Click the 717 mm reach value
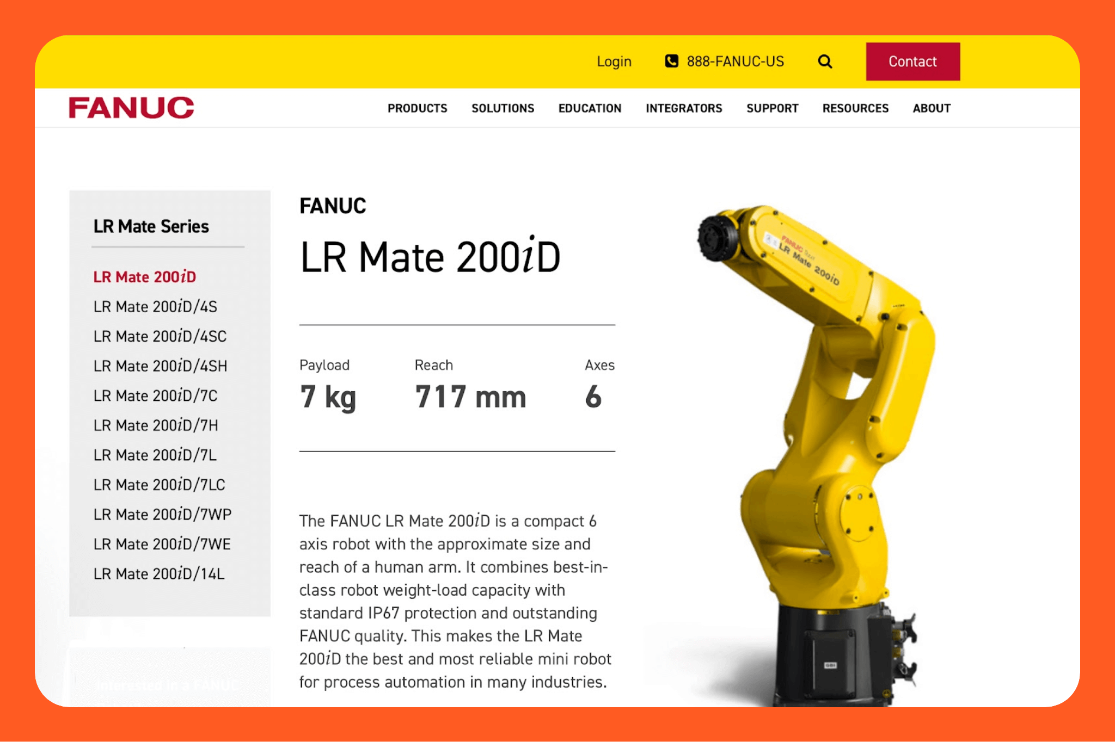This screenshot has width=1115, height=742. coord(471,397)
